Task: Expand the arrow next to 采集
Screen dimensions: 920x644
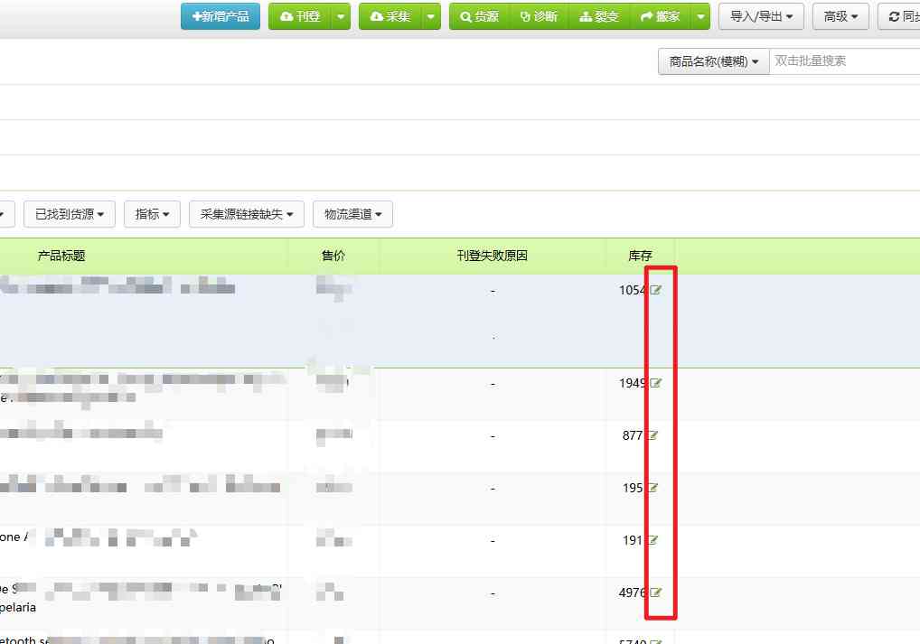Action: [431, 16]
